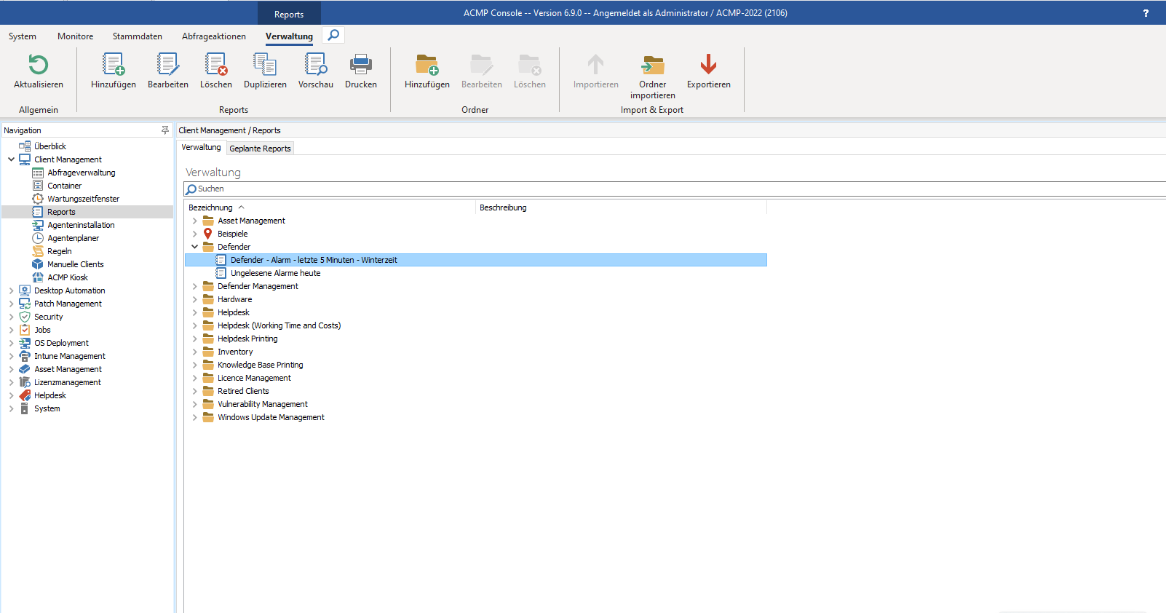
Task: Expand Windows Update Management folder
Action: click(194, 417)
